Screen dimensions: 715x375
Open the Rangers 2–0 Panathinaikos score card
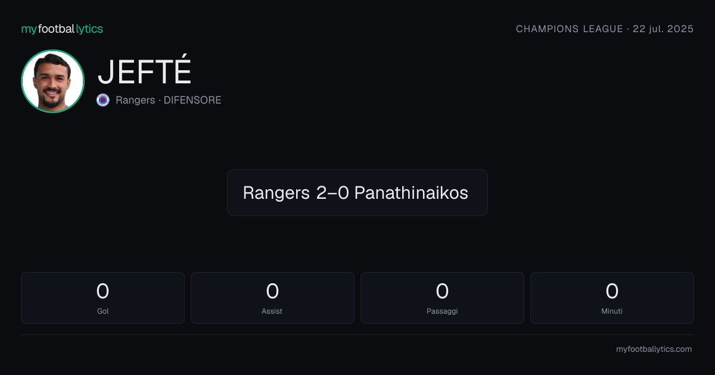coord(357,192)
